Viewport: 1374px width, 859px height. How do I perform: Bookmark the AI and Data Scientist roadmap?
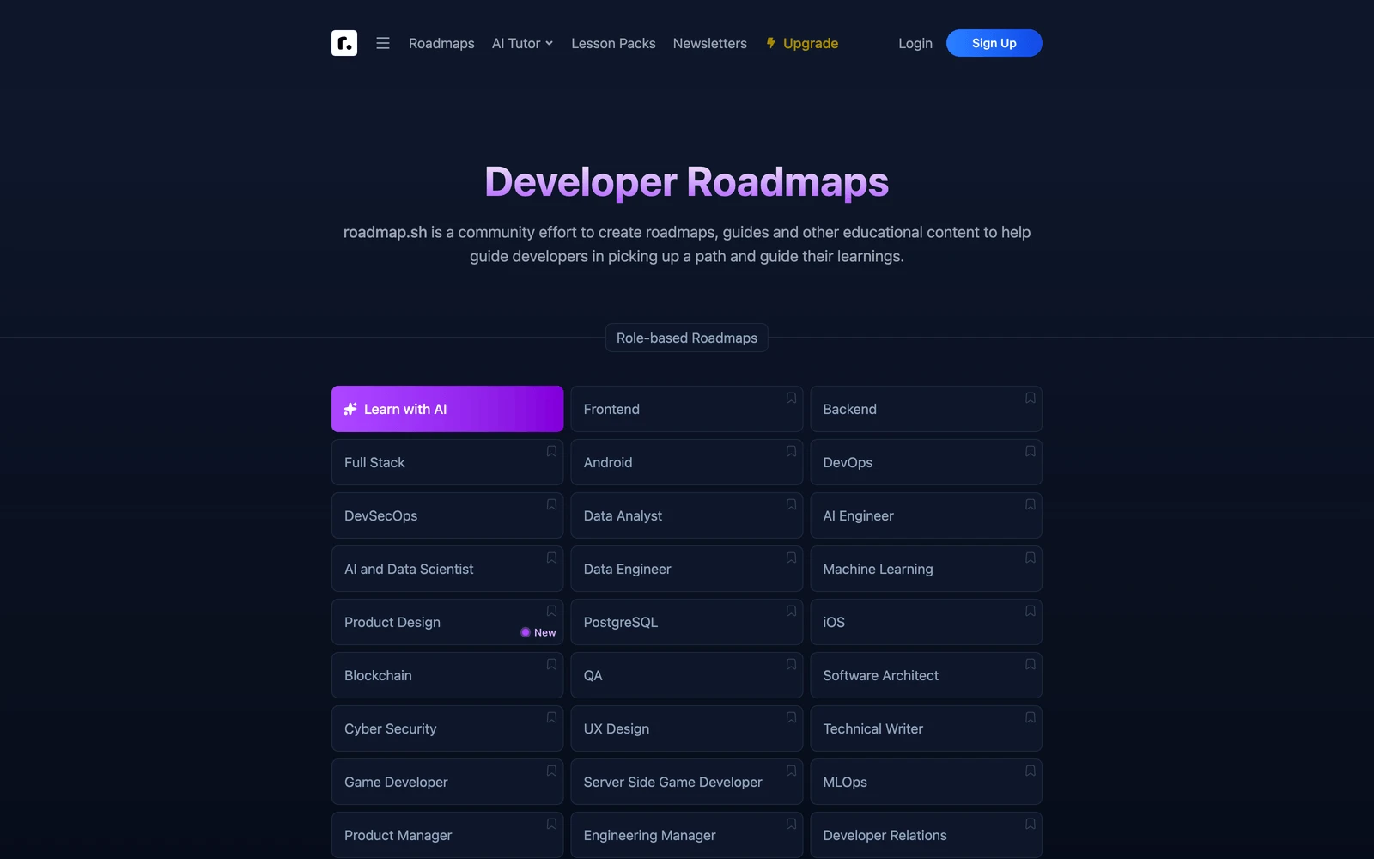[551, 557]
